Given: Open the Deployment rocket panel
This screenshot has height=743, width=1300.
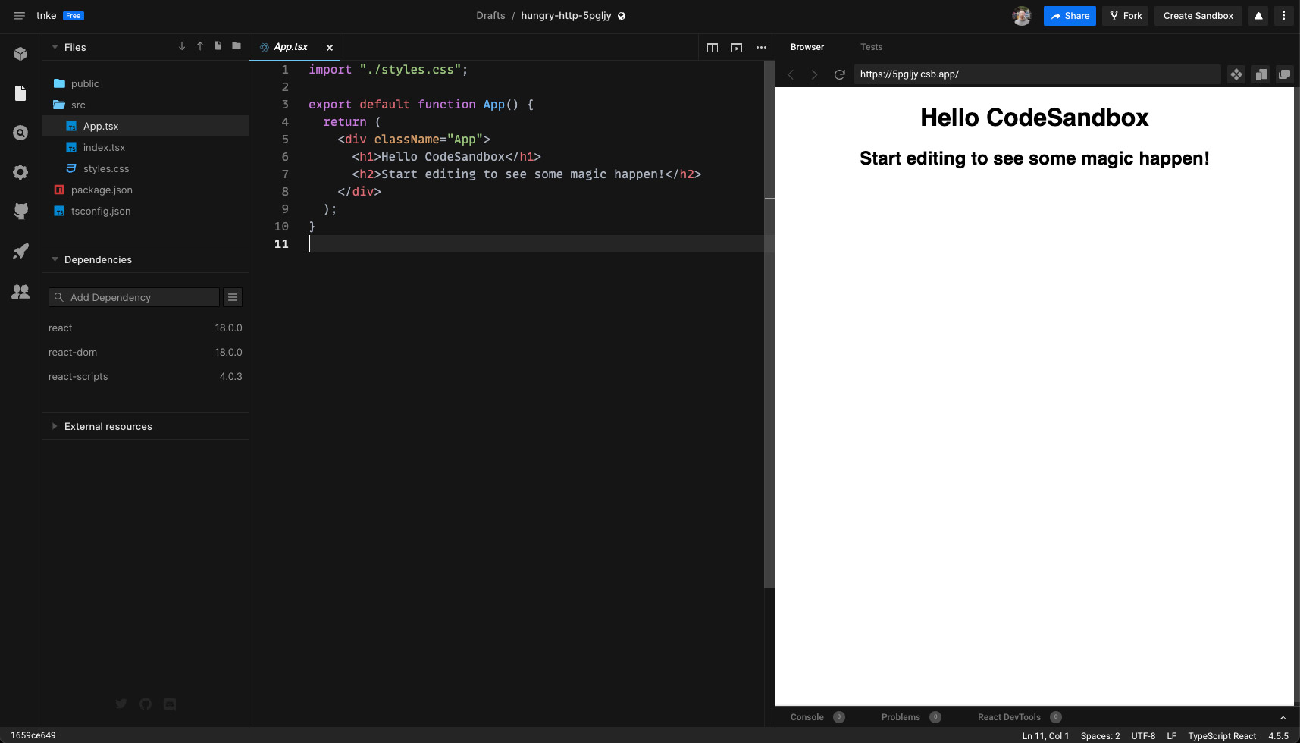Looking at the screenshot, I should 20,251.
